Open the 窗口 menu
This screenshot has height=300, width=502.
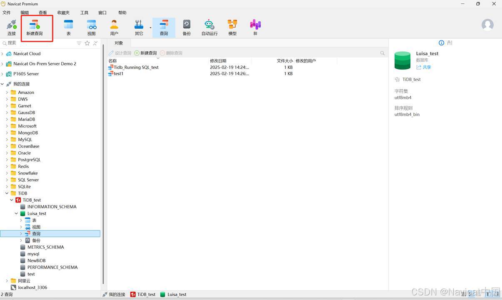click(x=102, y=12)
